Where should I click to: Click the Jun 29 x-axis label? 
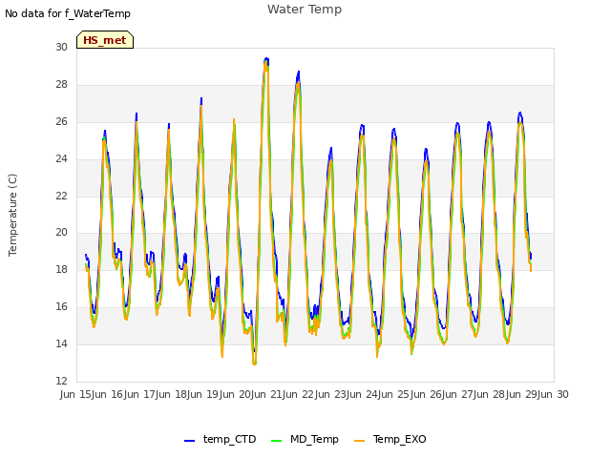point(522,394)
